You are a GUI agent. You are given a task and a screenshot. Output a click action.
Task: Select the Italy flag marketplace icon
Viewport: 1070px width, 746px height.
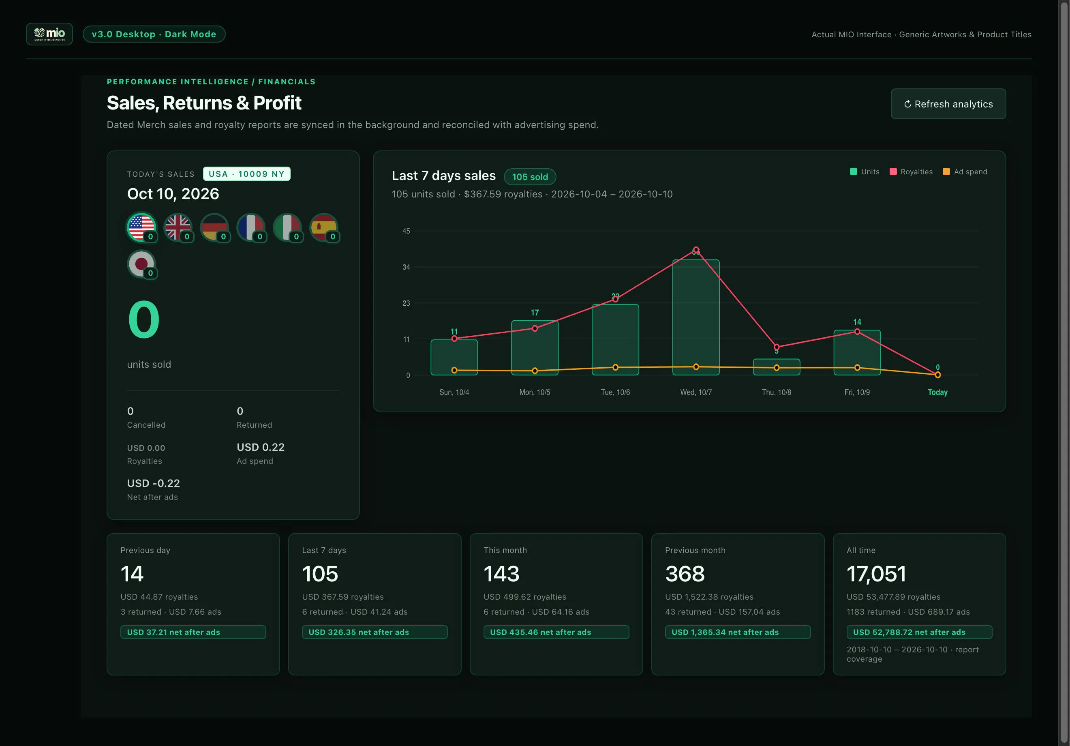point(287,227)
